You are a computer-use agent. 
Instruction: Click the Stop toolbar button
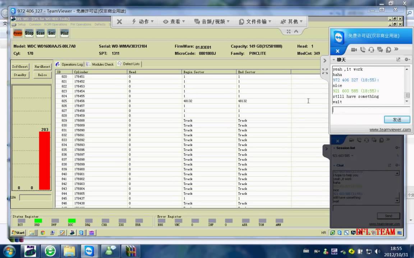[29, 33]
